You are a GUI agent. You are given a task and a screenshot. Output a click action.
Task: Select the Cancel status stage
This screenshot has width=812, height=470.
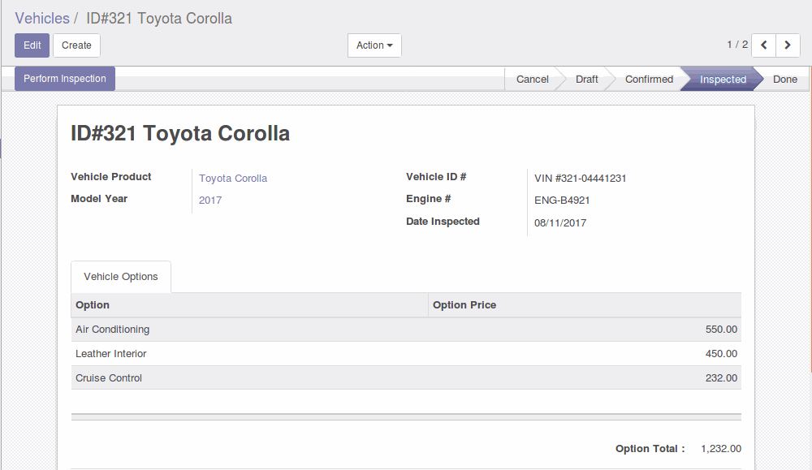pos(532,80)
